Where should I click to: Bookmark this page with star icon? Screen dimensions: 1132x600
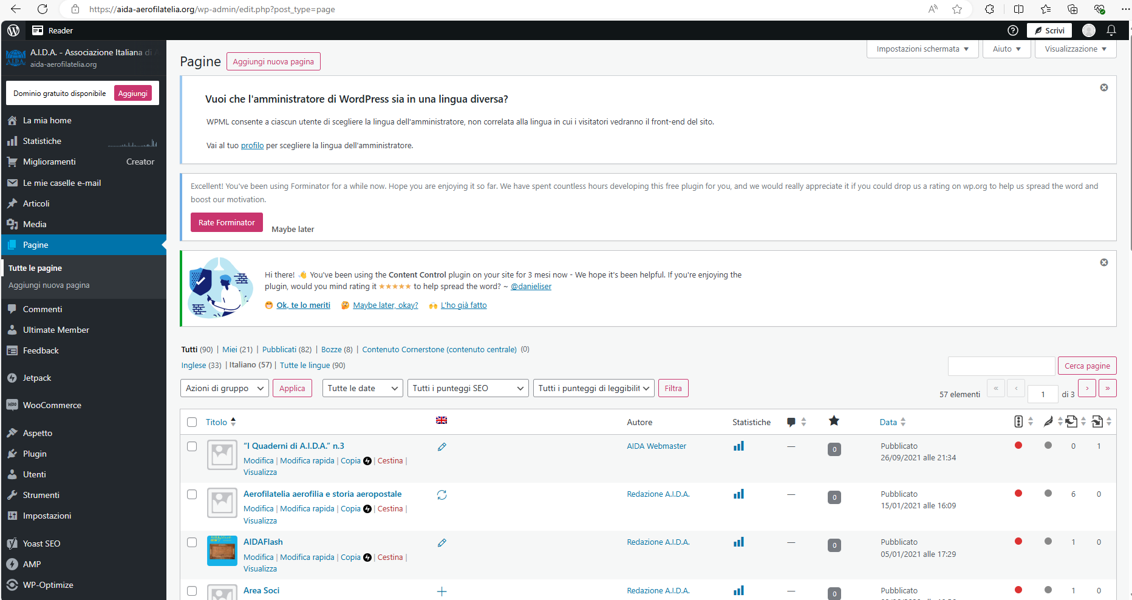[x=957, y=9]
